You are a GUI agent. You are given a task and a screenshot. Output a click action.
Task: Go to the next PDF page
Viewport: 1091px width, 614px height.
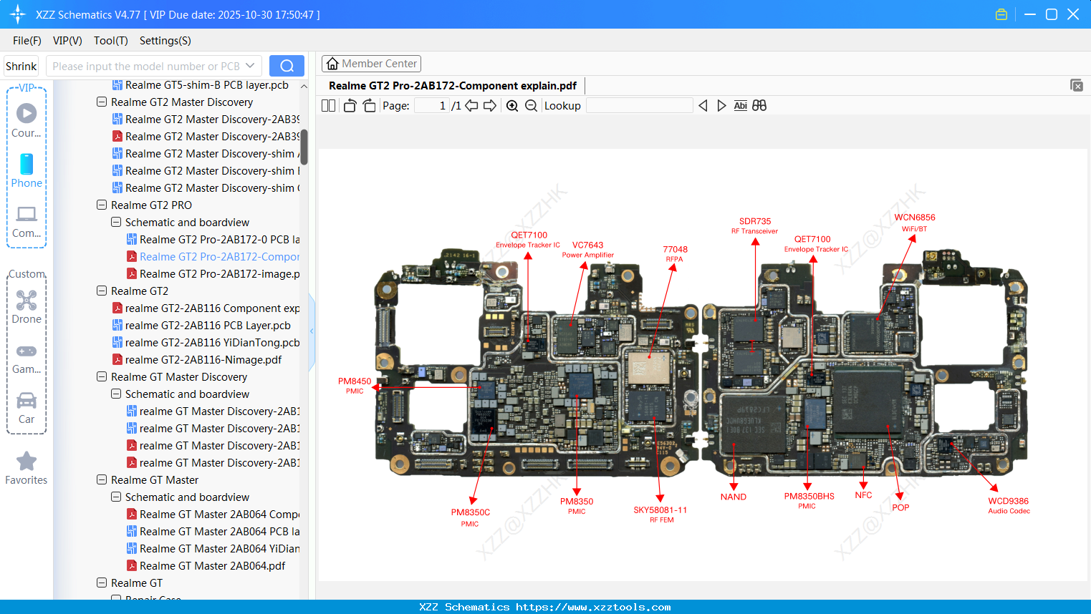coord(490,106)
